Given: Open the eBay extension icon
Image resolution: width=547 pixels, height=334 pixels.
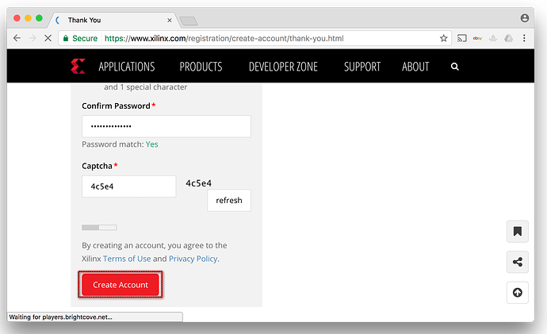Looking at the screenshot, I should click(478, 37).
